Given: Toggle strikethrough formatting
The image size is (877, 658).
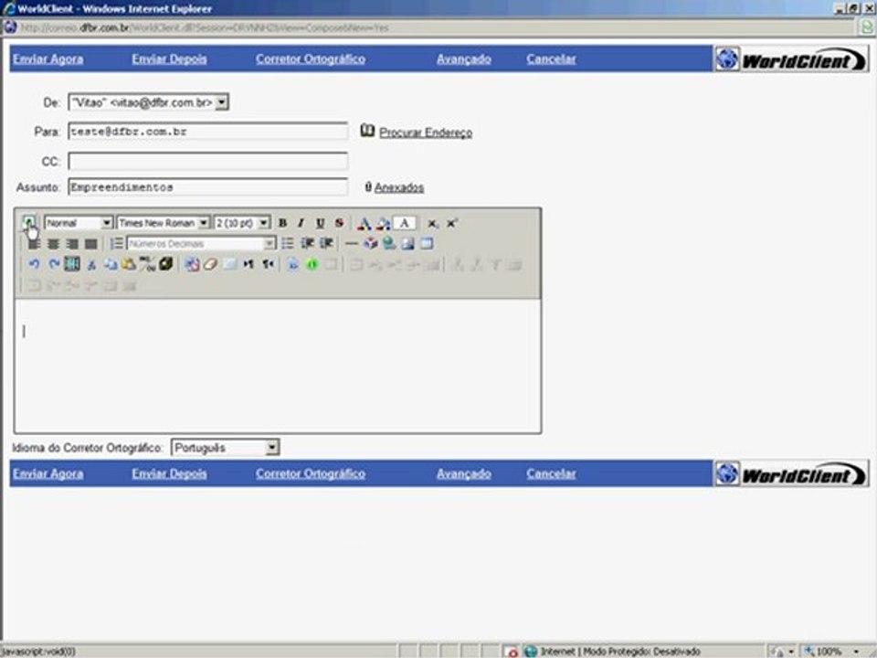Looking at the screenshot, I should coord(339,223).
